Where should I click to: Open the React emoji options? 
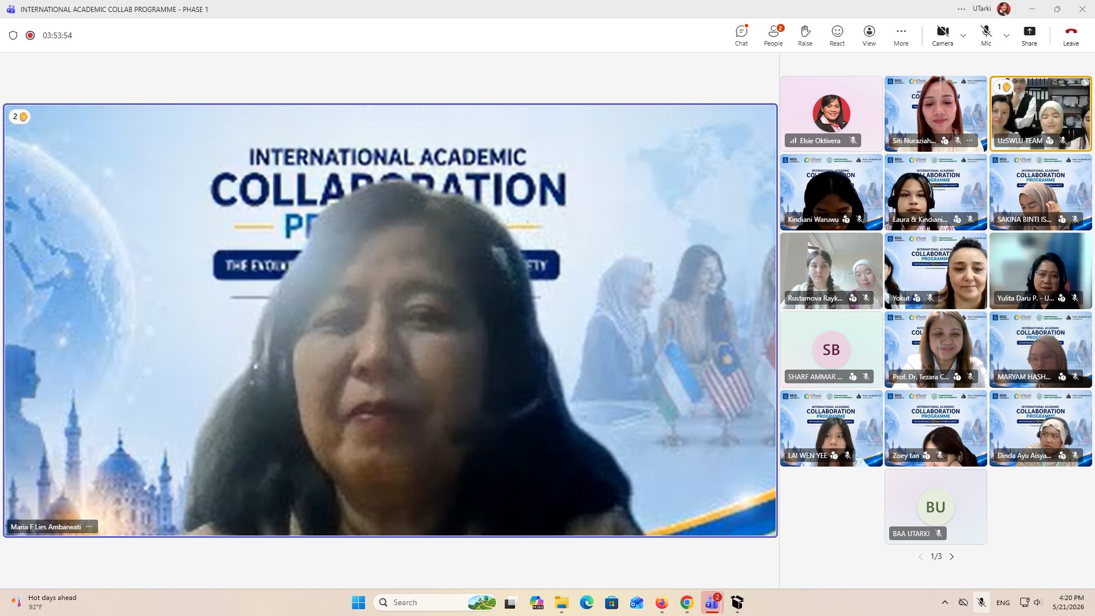click(837, 35)
